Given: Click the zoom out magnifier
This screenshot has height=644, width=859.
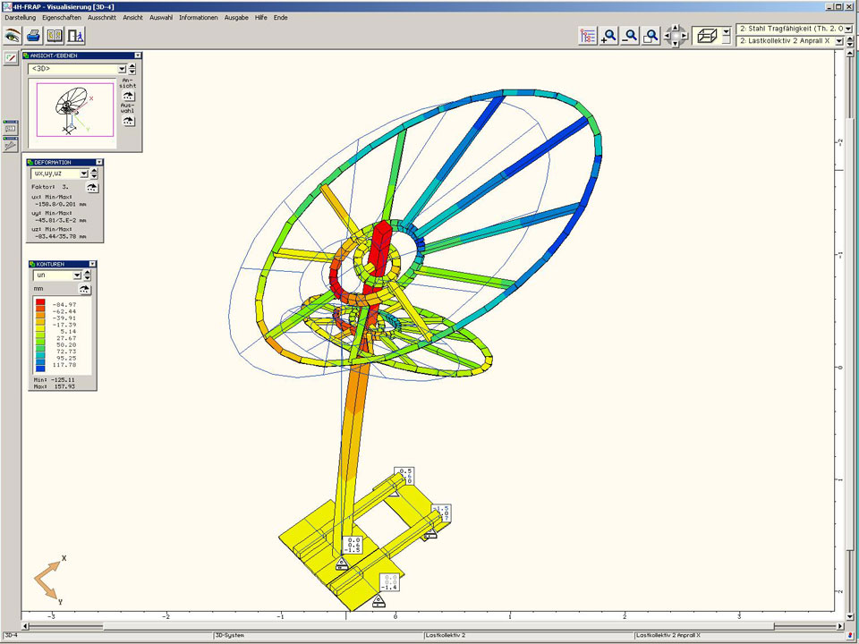Looking at the screenshot, I should tap(631, 36).
